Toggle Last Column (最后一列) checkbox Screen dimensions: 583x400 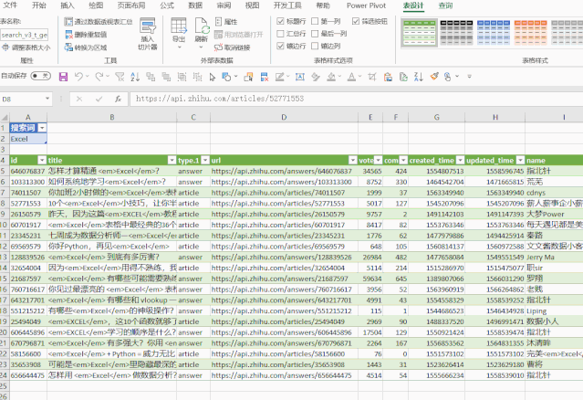pyautogui.click(x=315, y=34)
